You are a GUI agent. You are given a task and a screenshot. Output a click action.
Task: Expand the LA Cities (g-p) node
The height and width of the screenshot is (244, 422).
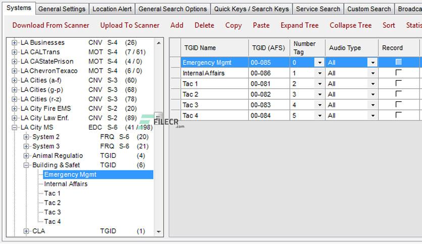pyautogui.click(x=15, y=90)
